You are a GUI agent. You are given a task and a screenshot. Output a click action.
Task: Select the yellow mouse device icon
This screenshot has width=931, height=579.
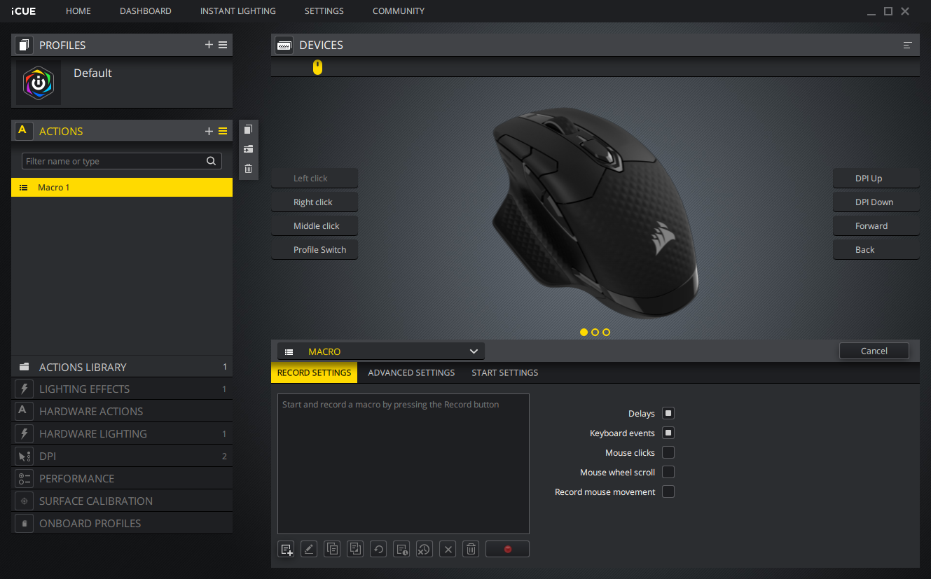tap(317, 67)
